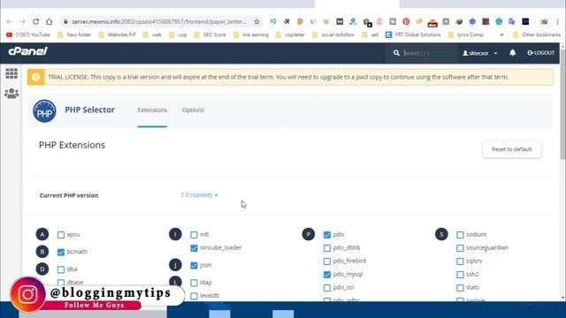Image resolution: width=566 pixels, height=318 pixels.
Task: Enable the stats extension checkbox
Action: pyautogui.click(x=460, y=288)
